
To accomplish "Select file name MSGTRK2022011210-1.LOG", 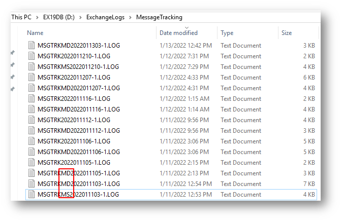I will [x=74, y=56].
